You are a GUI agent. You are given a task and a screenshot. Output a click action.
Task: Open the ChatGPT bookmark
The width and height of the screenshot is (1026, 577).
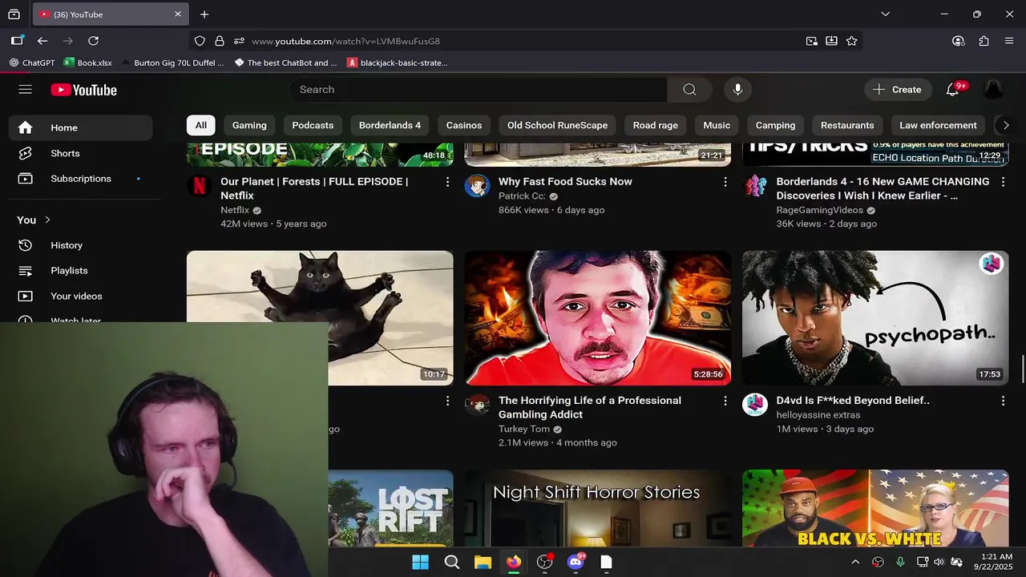[32, 63]
